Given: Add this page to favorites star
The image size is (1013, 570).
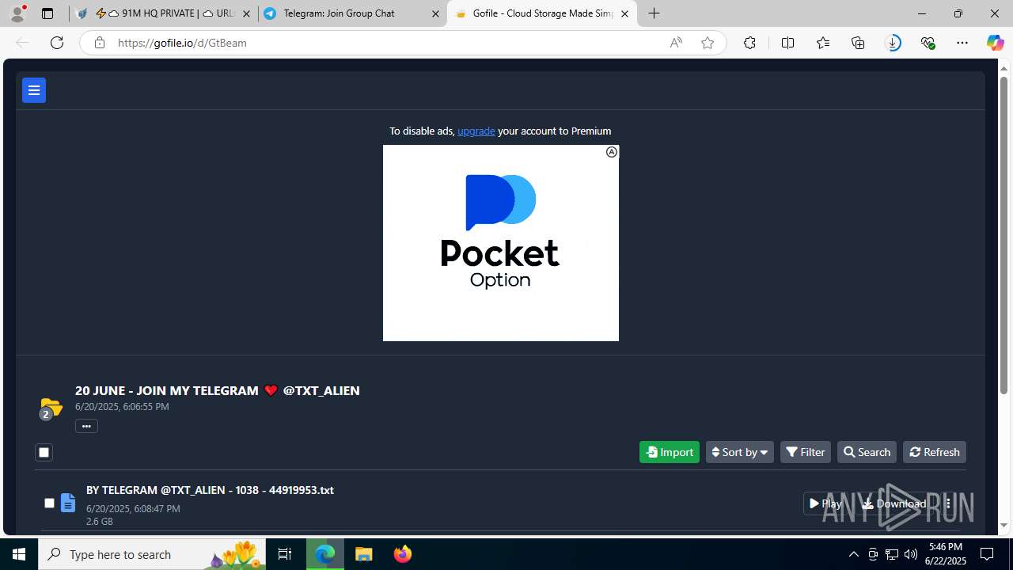Looking at the screenshot, I should click(x=708, y=43).
